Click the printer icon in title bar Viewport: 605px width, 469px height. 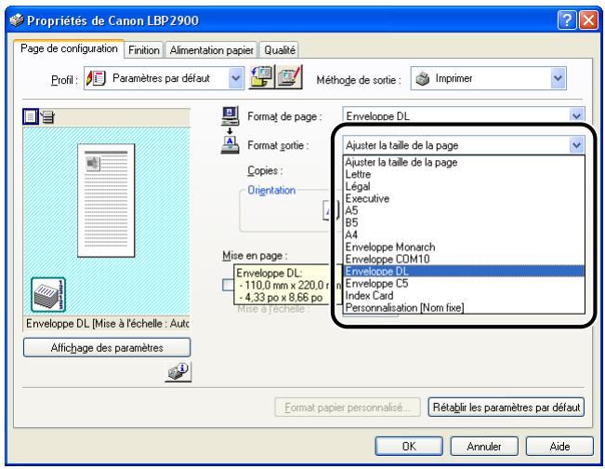point(16,20)
